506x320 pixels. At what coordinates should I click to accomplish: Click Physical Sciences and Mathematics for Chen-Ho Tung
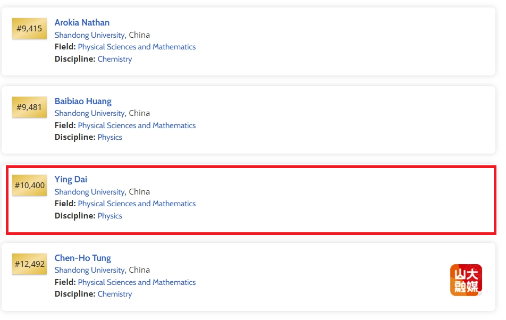(x=137, y=282)
